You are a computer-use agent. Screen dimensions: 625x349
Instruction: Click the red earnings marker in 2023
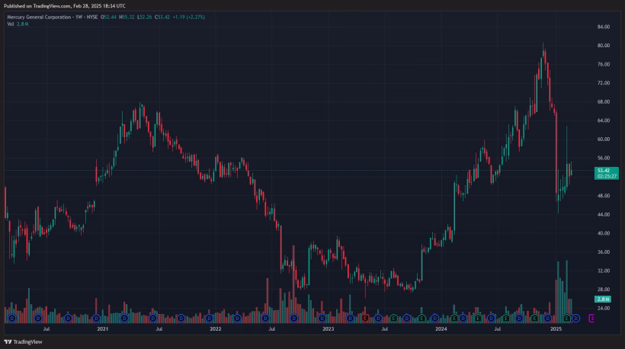click(x=365, y=318)
